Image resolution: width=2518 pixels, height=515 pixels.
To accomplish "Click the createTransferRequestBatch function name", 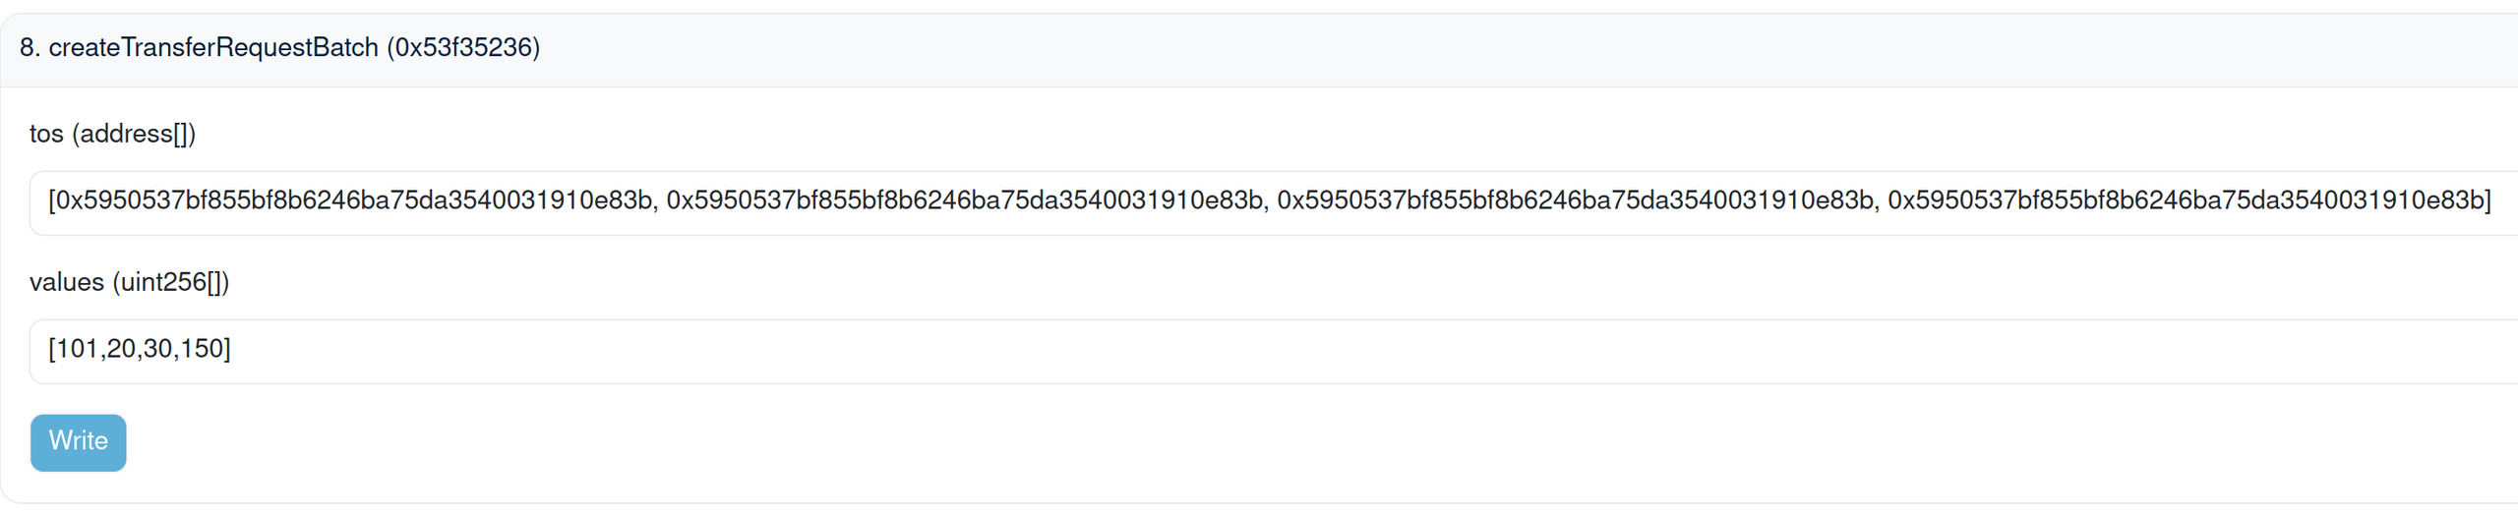I will click(x=213, y=47).
